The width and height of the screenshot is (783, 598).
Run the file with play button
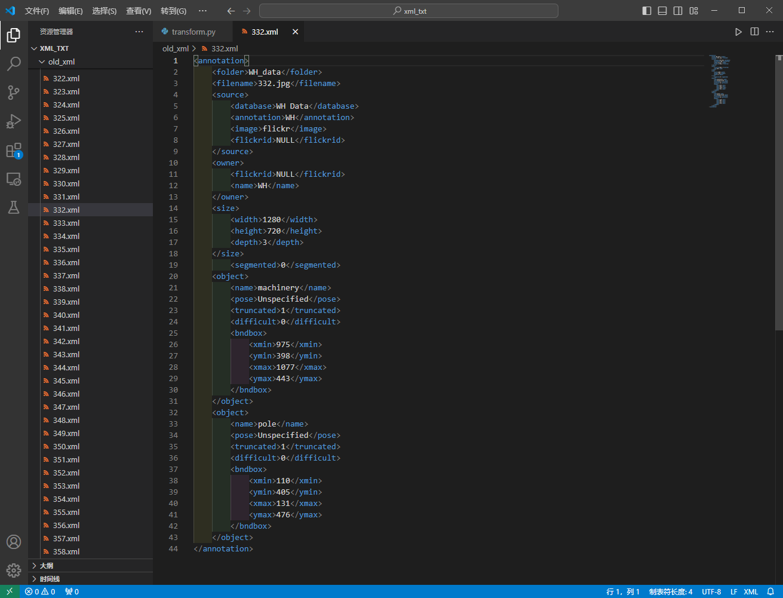pos(738,32)
